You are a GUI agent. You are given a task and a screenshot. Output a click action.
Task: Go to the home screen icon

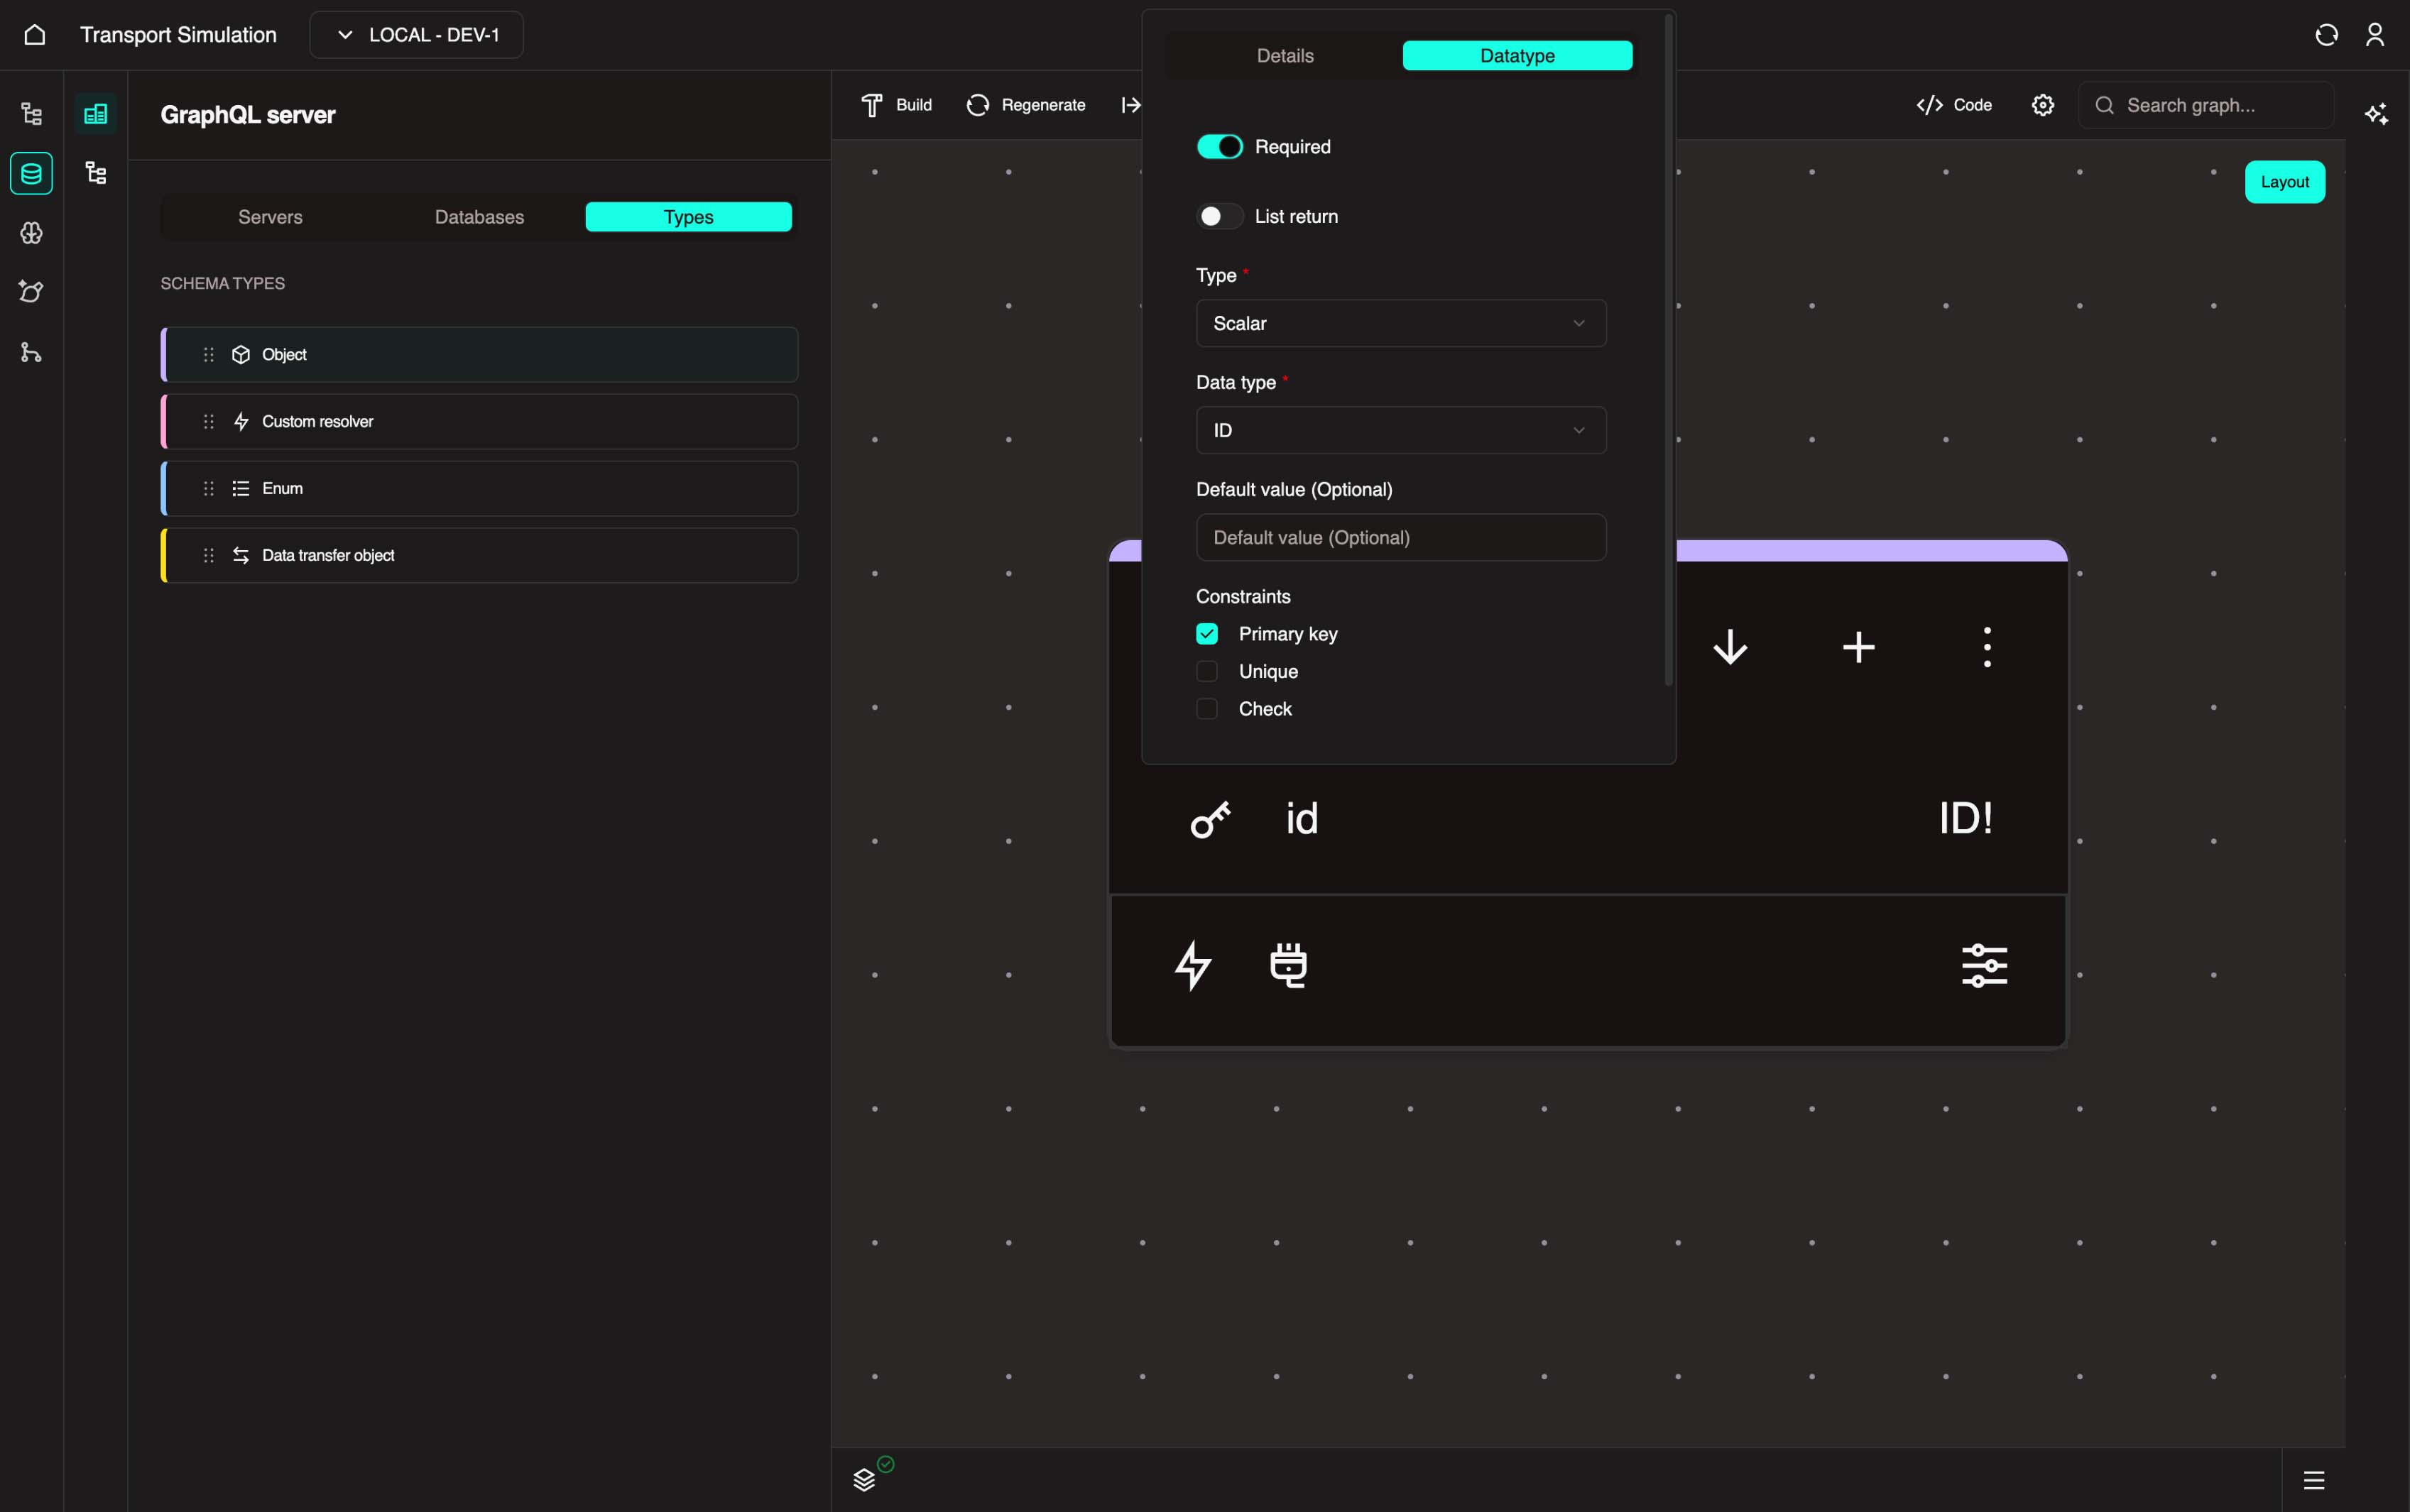[35, 35]
